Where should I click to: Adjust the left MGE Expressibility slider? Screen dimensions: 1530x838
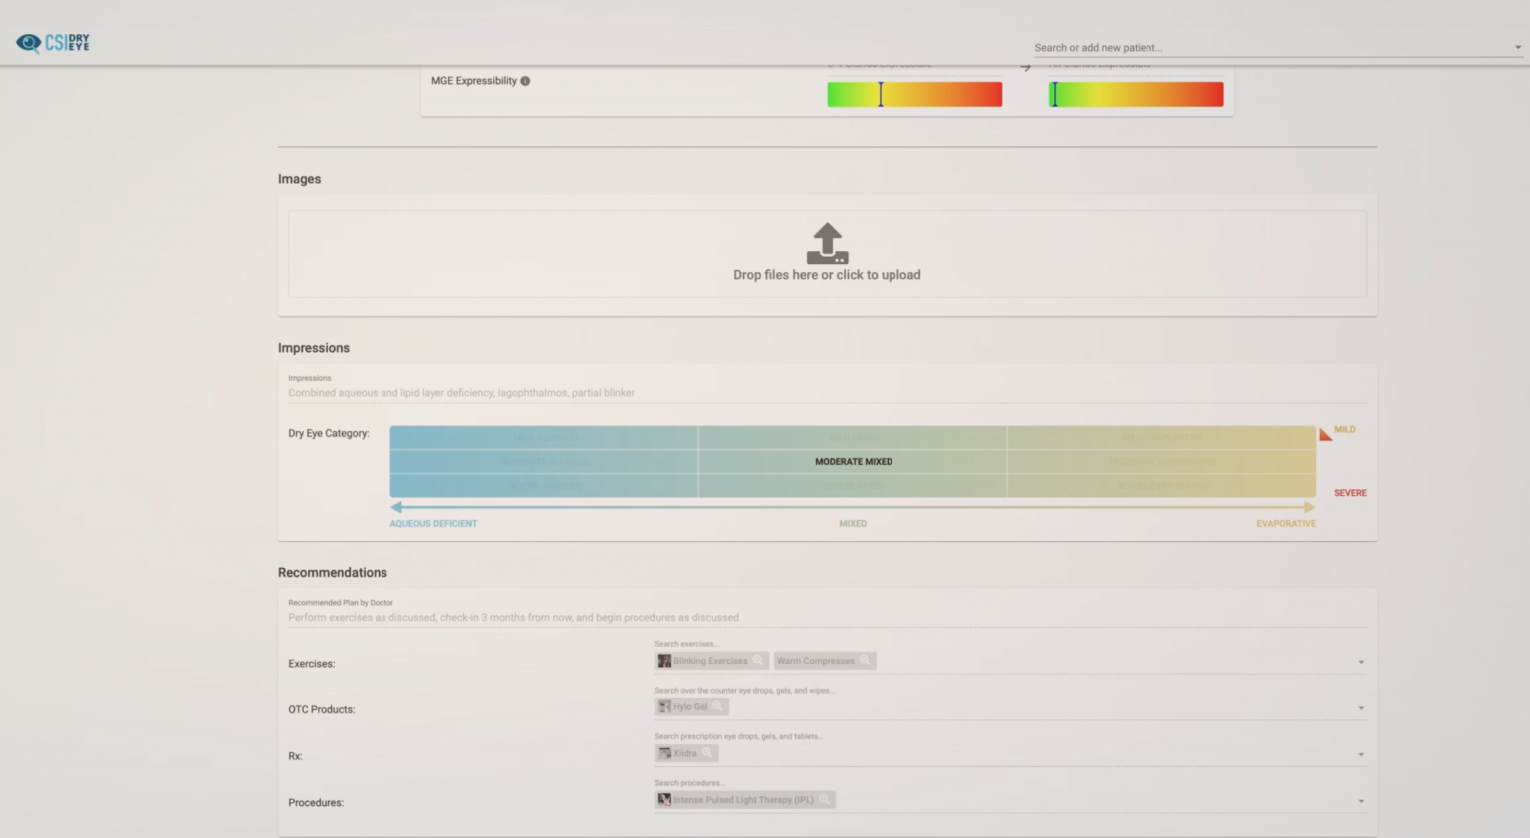pyautogui.click(x=881, y=93)
